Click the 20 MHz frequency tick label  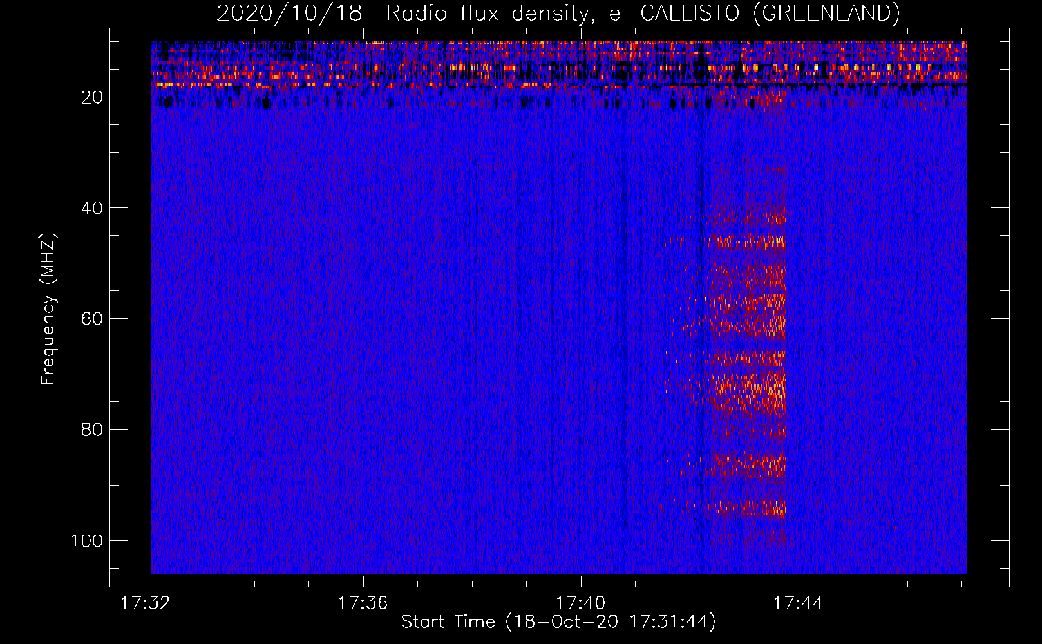click(92, 97)
